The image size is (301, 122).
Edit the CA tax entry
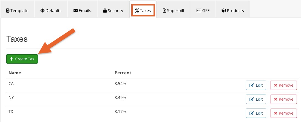(256, 85)
